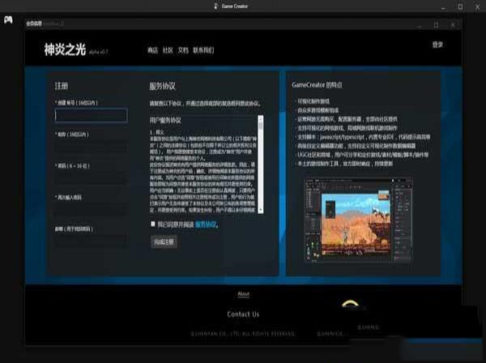
Task: Click the password (密码) input field
Action: click(91, 178)
